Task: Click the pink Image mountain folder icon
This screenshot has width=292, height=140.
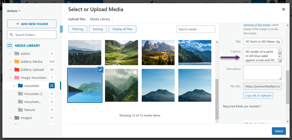Action: [17, 77]
